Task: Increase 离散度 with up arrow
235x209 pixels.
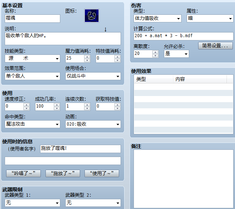Action: 155,52
